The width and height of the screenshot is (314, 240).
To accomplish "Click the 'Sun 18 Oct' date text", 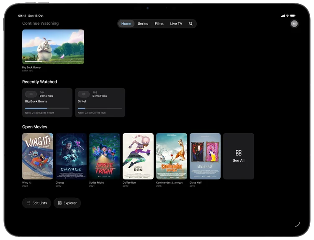I will click(x=36, y=15).
